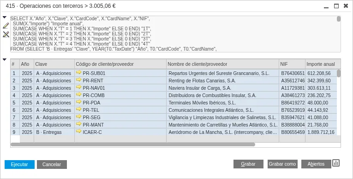
Task: Collapse the SQL query panel triangle
Action: (5, 17)
